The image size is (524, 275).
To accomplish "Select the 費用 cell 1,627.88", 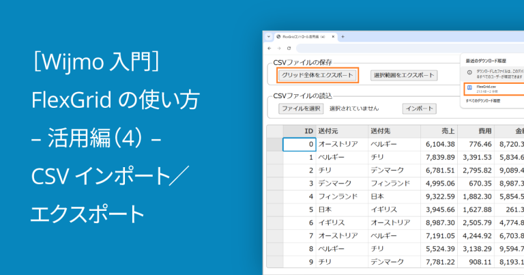I will pos(476,209).
